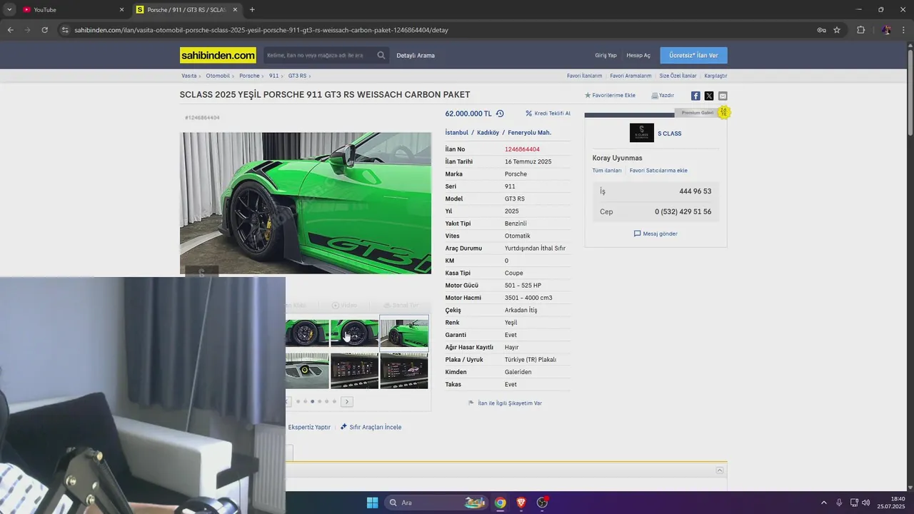Open Size Özel İlanlar
Viewport: 914px width, 514px height.
pos(678,76)
